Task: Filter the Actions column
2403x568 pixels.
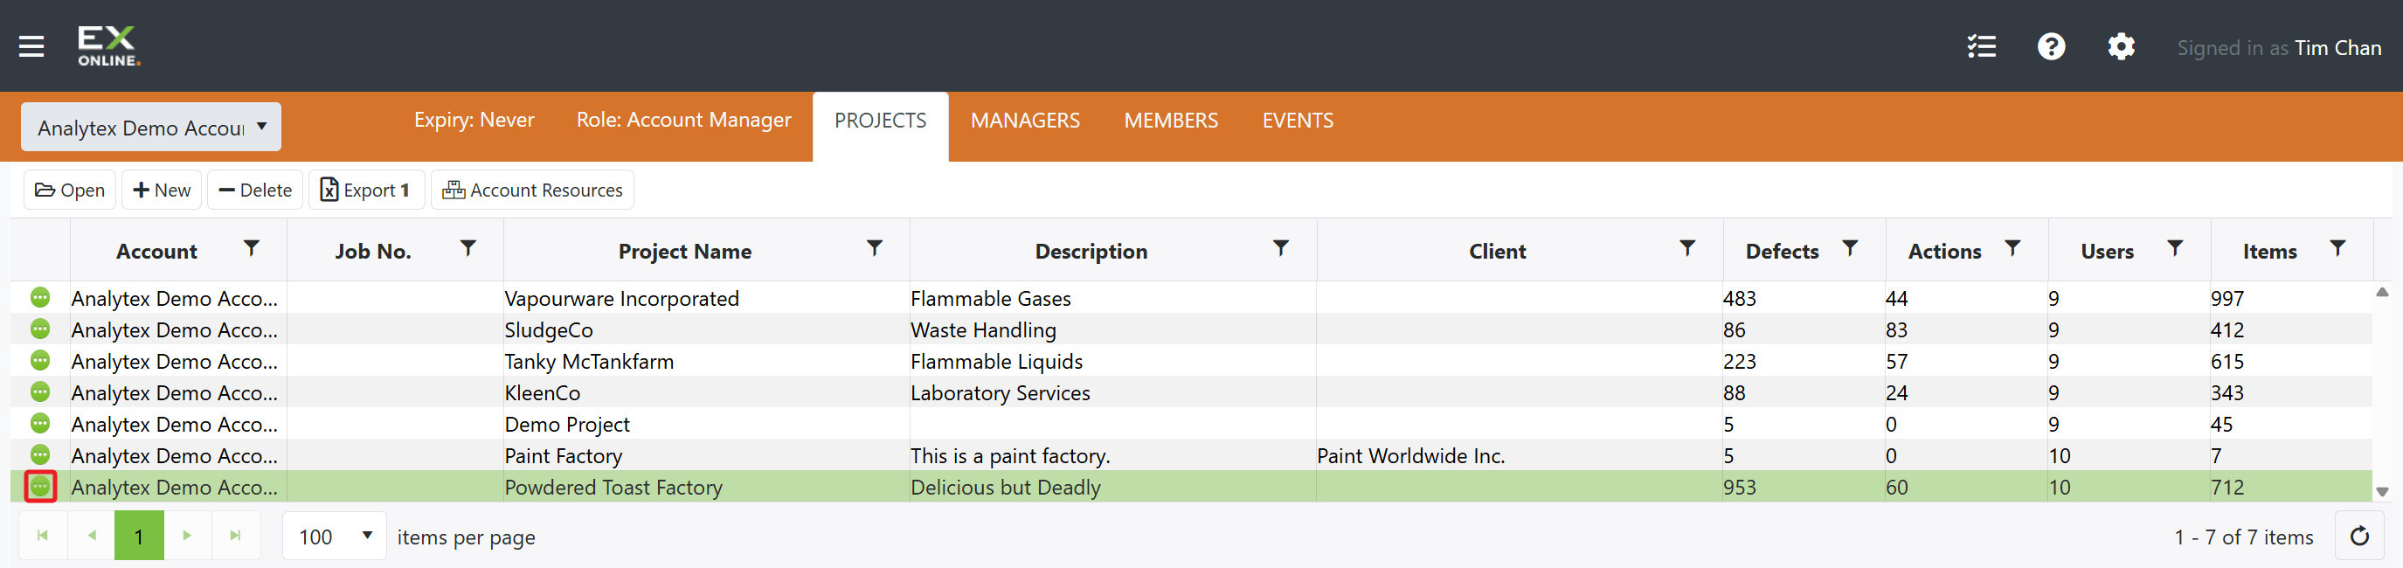Action: pyautogui.click(x=2012, y=249)
